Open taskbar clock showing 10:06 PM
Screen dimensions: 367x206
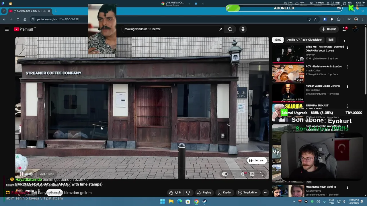(354, 201)
